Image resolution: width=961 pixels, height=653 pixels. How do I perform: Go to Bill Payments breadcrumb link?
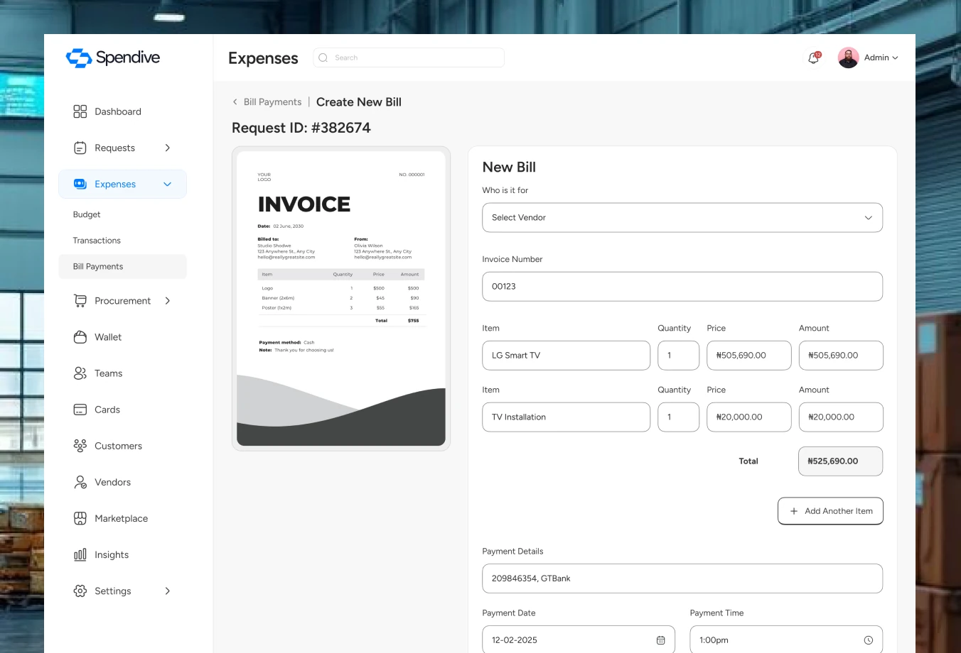click(x=272, y=102)
